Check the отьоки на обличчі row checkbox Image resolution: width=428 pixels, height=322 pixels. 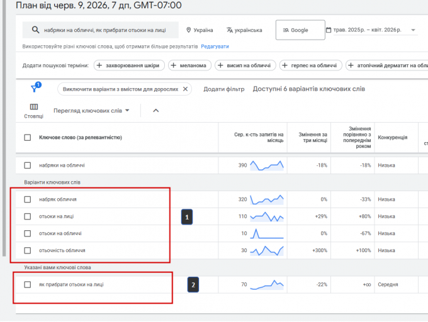click(x=28, y=233)
